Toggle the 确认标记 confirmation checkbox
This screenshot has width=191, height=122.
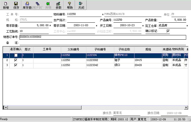point(168,31)
